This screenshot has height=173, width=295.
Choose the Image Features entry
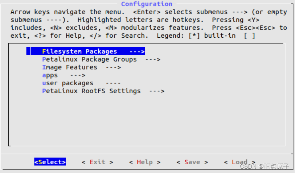click(70, 67)
